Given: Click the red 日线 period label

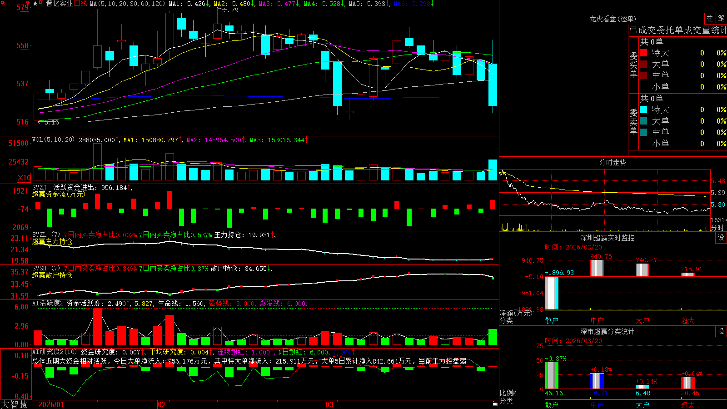Looking at the screenshot, I should [80, 4].
